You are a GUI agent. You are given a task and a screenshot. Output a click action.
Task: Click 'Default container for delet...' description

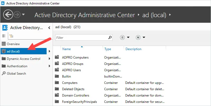click(x=145, y=89)
